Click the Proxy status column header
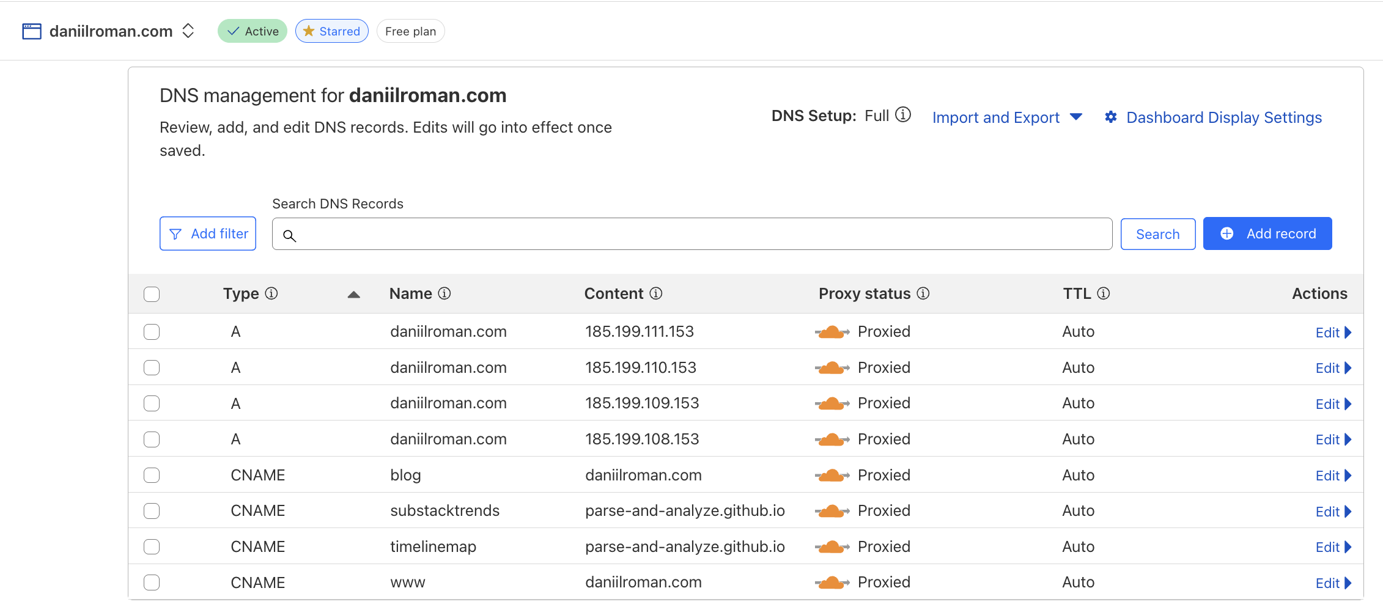 865,293
